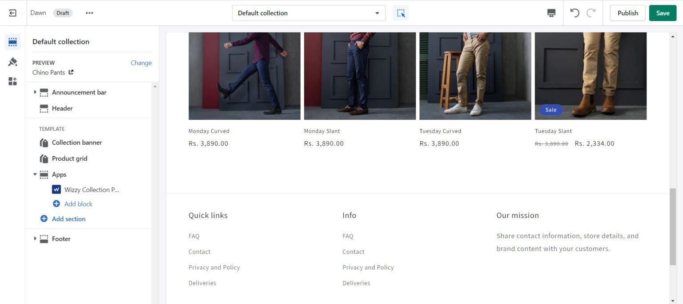Switch device preview using the screen icon
Viewport: 683px width, 304px height.
551,13
